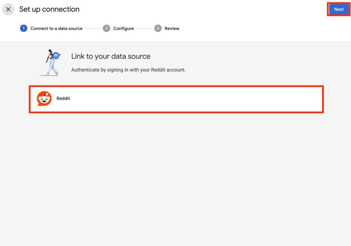Click the blue step 1 circle
351x246 pixels.
23,28
